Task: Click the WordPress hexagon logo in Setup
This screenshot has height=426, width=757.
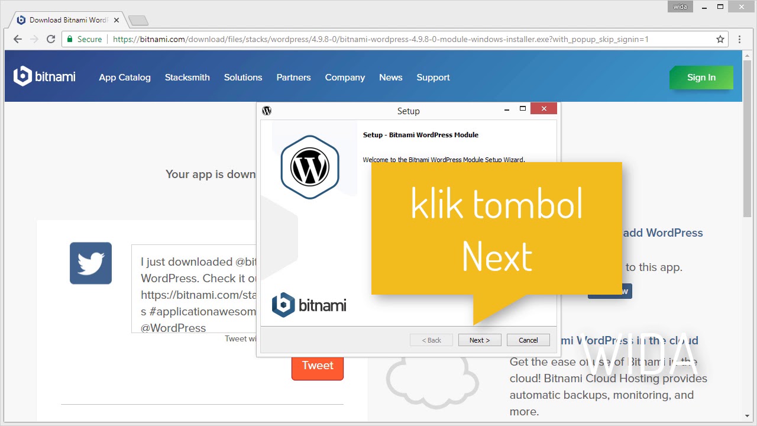Action: tap(310, 167)
